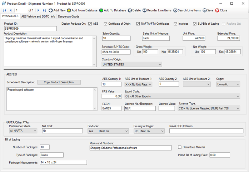Click the ECCN field

coord(111,108)
